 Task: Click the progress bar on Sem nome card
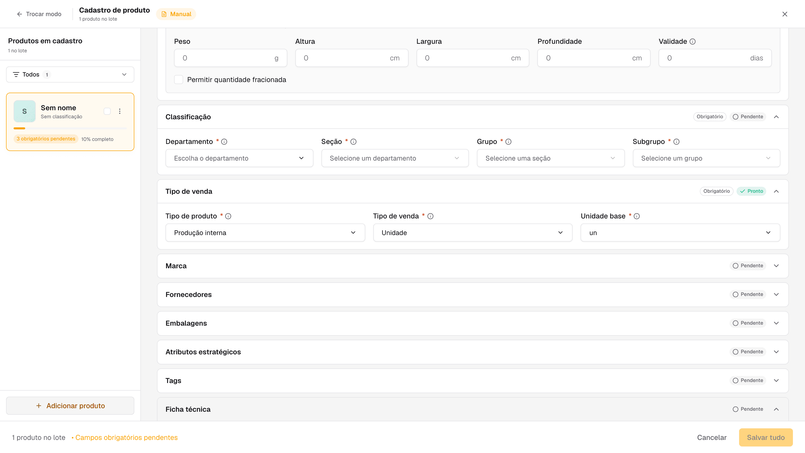point(70,128)
